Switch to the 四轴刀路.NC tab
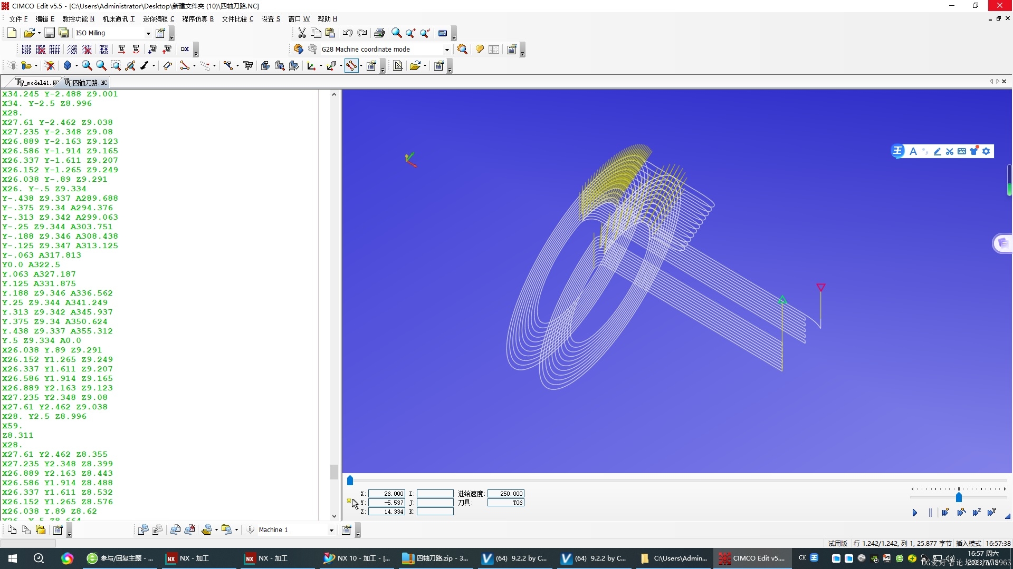1013x569 pixels. [x=85, y=82]
